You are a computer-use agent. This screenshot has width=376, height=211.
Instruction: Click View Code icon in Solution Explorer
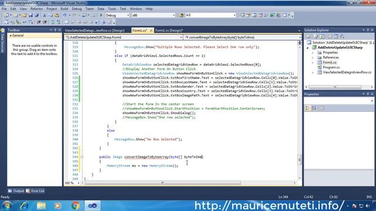pyautogui.click(x=330, y=36)
